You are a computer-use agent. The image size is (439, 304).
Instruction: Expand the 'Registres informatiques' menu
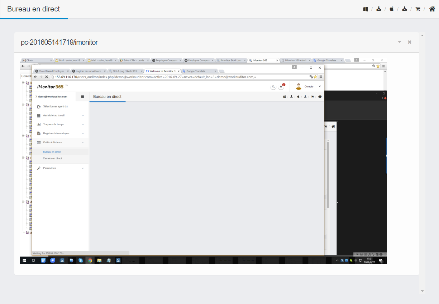click(61, 133)
